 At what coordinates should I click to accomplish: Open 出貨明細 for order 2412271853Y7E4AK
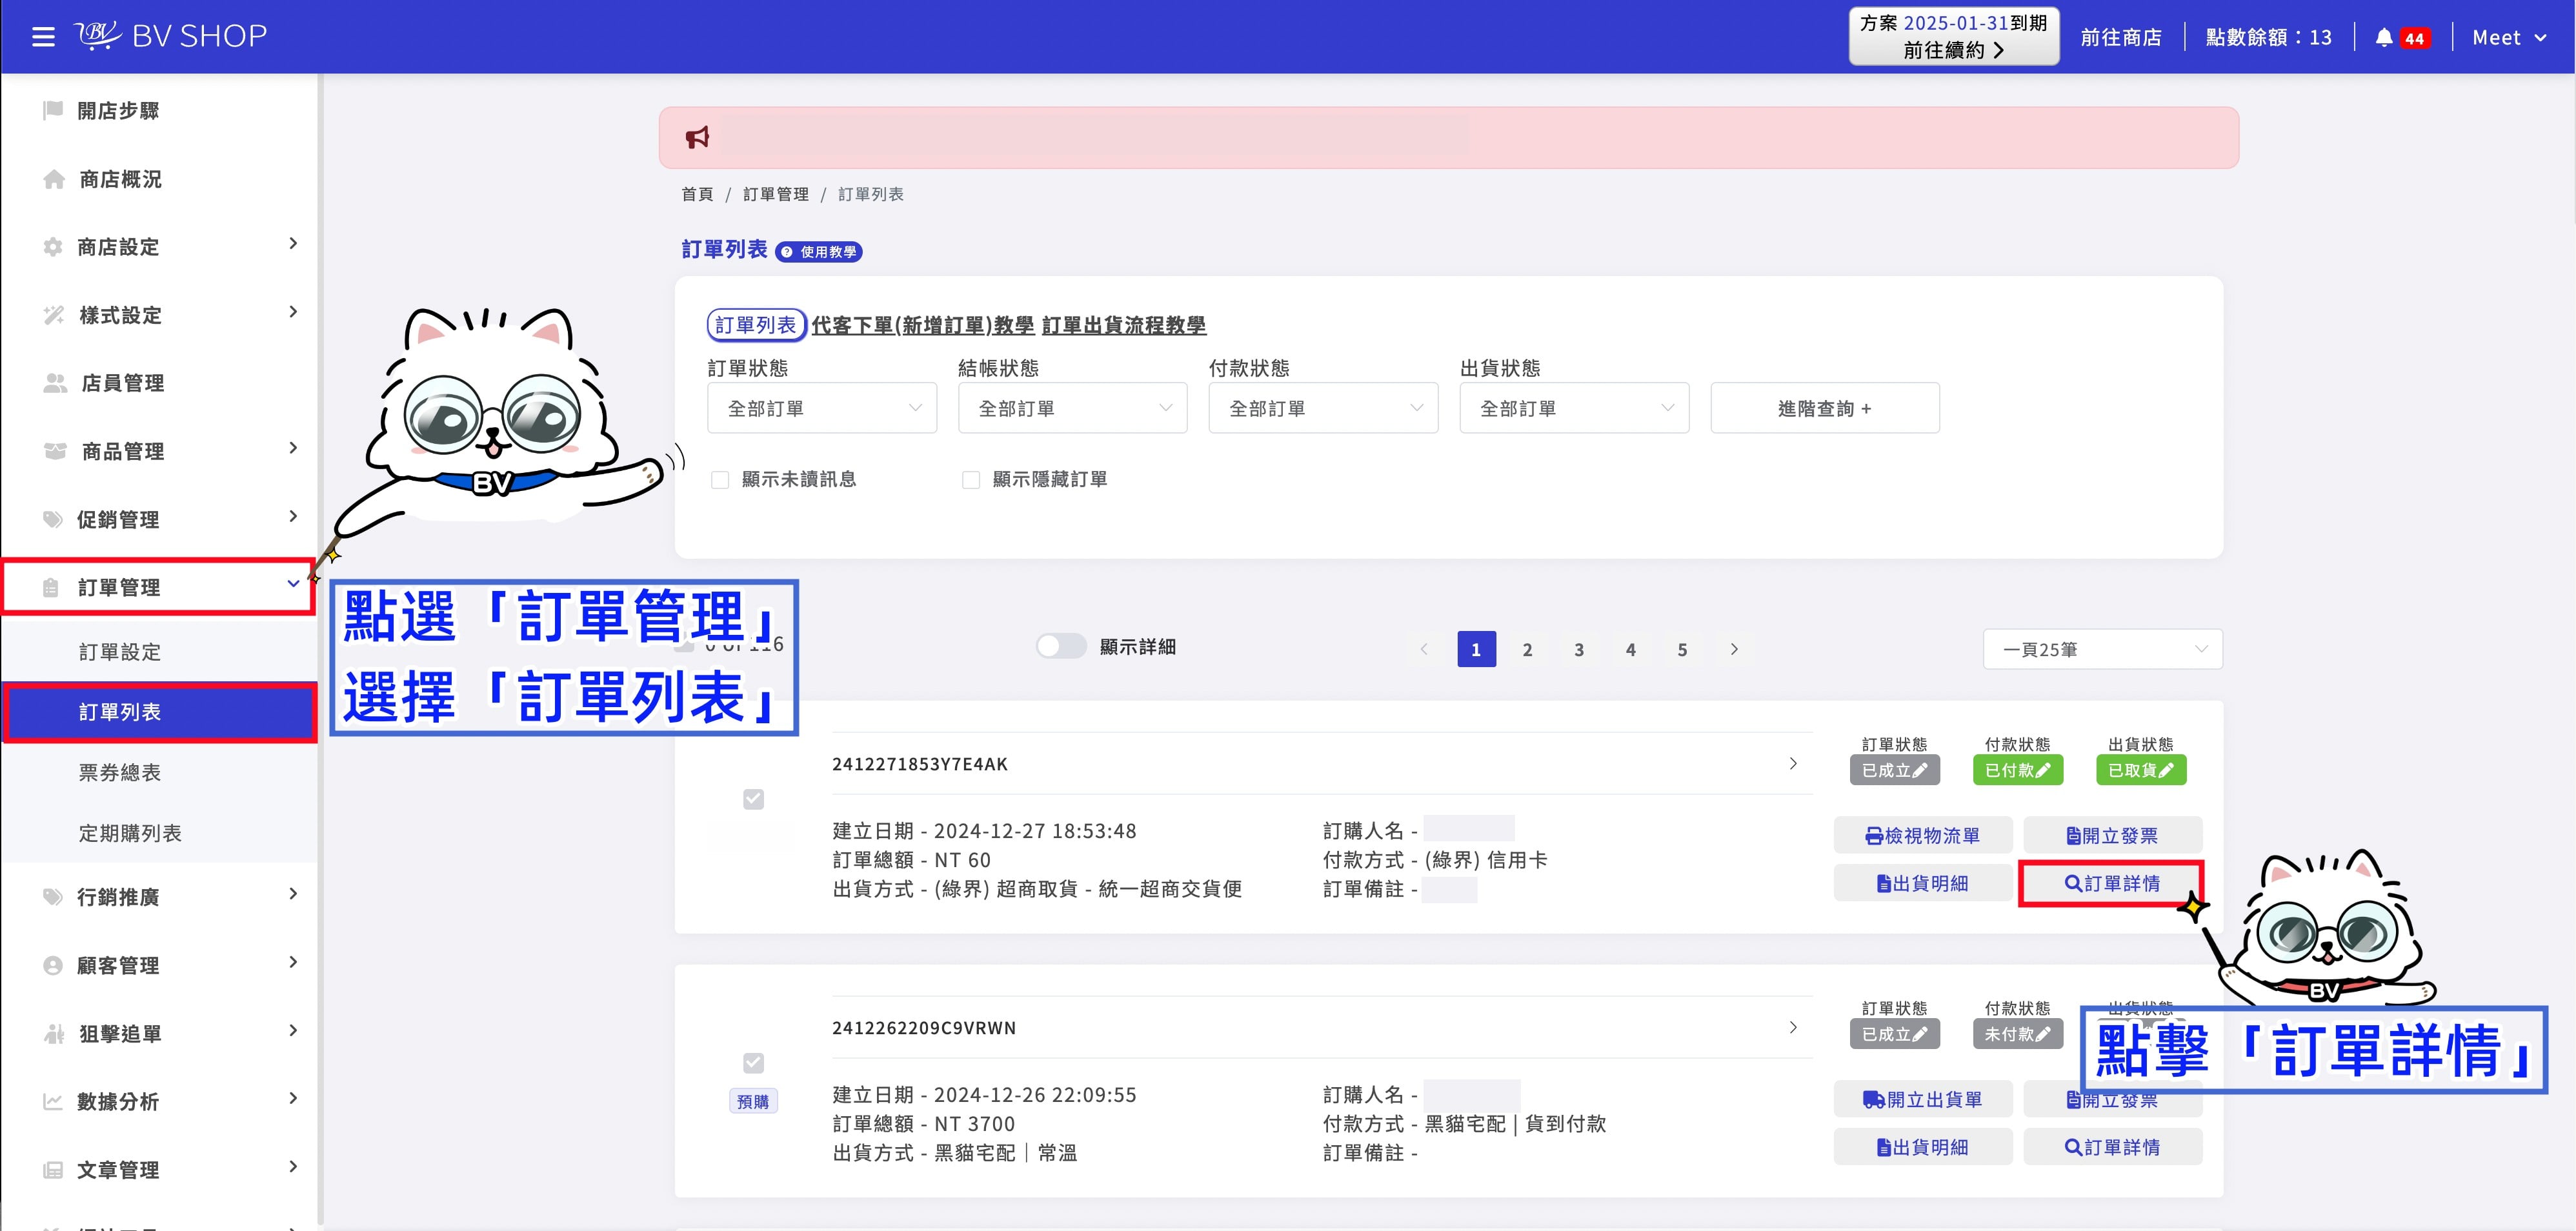point(1922,883)
